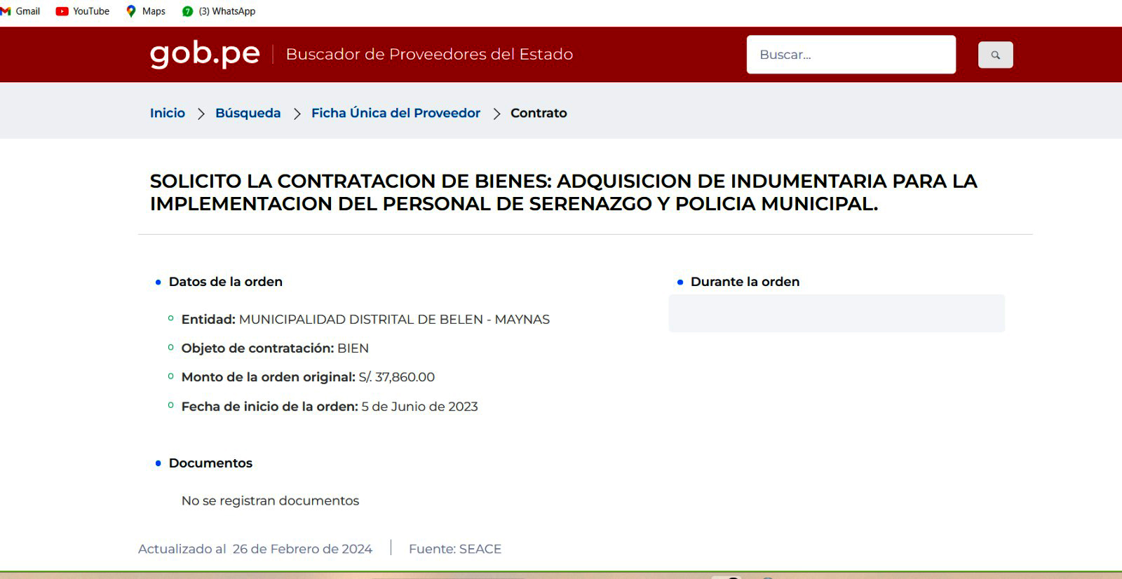Screen dimensions: 1122x579
Task: Click the gob.pe logo
Action: tap(205, 54)
